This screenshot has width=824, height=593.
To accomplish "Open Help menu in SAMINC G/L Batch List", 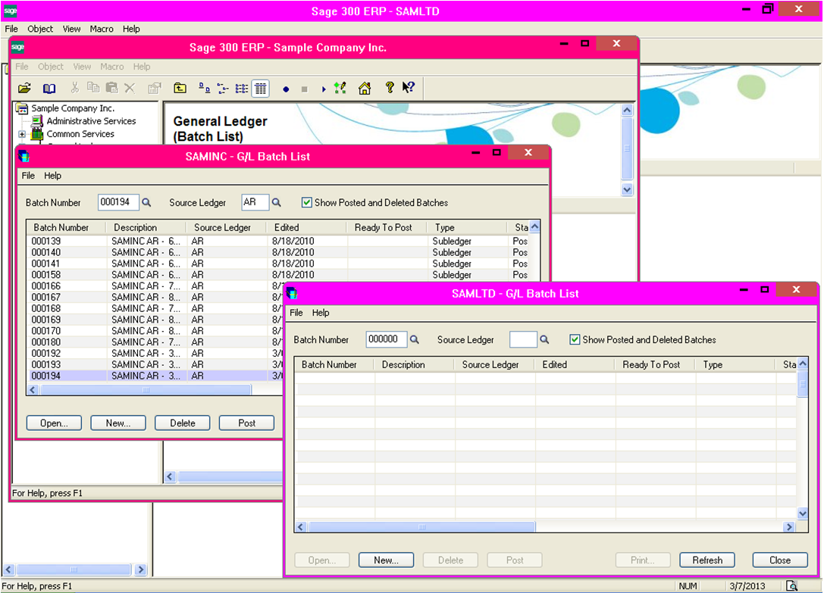I will tap(52, 176).
